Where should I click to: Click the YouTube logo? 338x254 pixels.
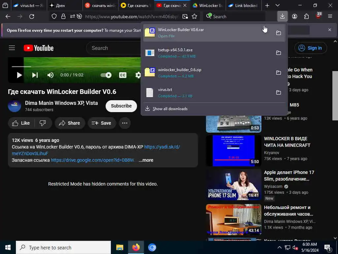[39, 48]
